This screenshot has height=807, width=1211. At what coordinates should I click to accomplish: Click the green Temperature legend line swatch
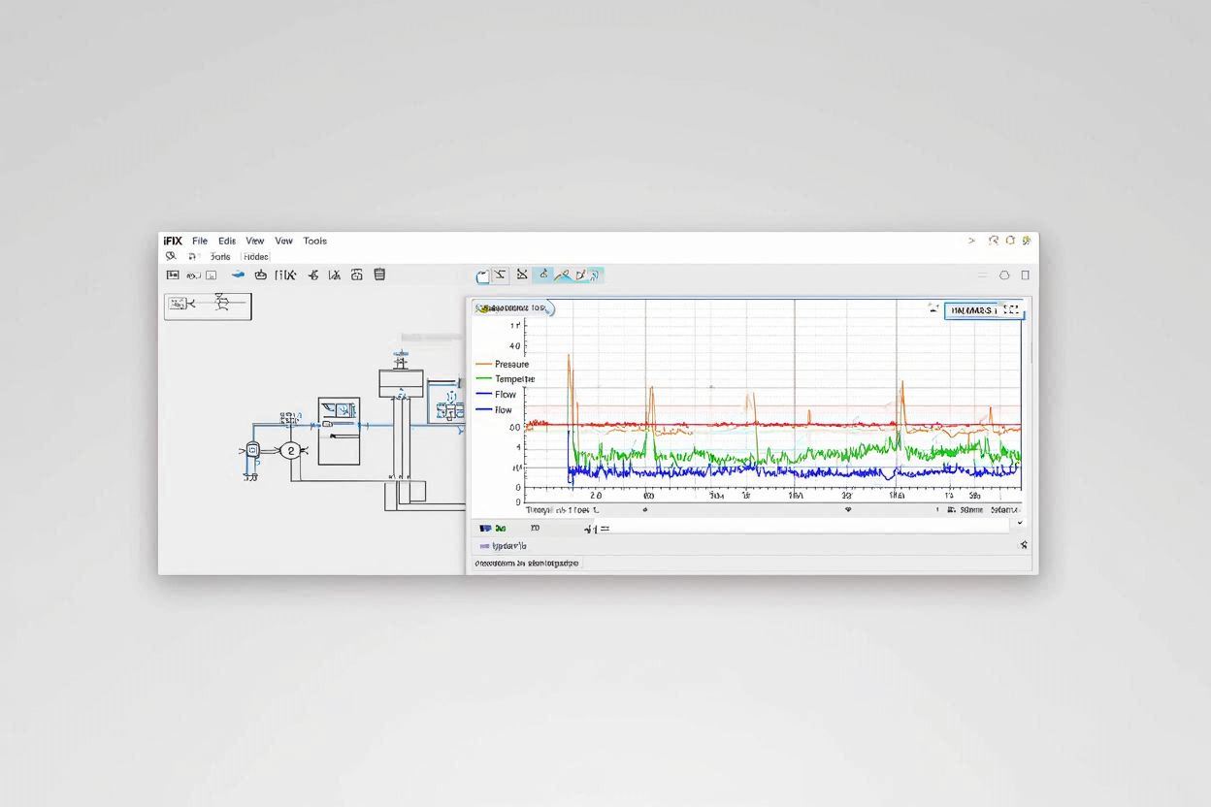(x=483, y=379)
